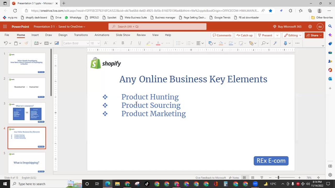Switch to the Animations tab
The image size is (335, 188).
[x=102, y=35]
